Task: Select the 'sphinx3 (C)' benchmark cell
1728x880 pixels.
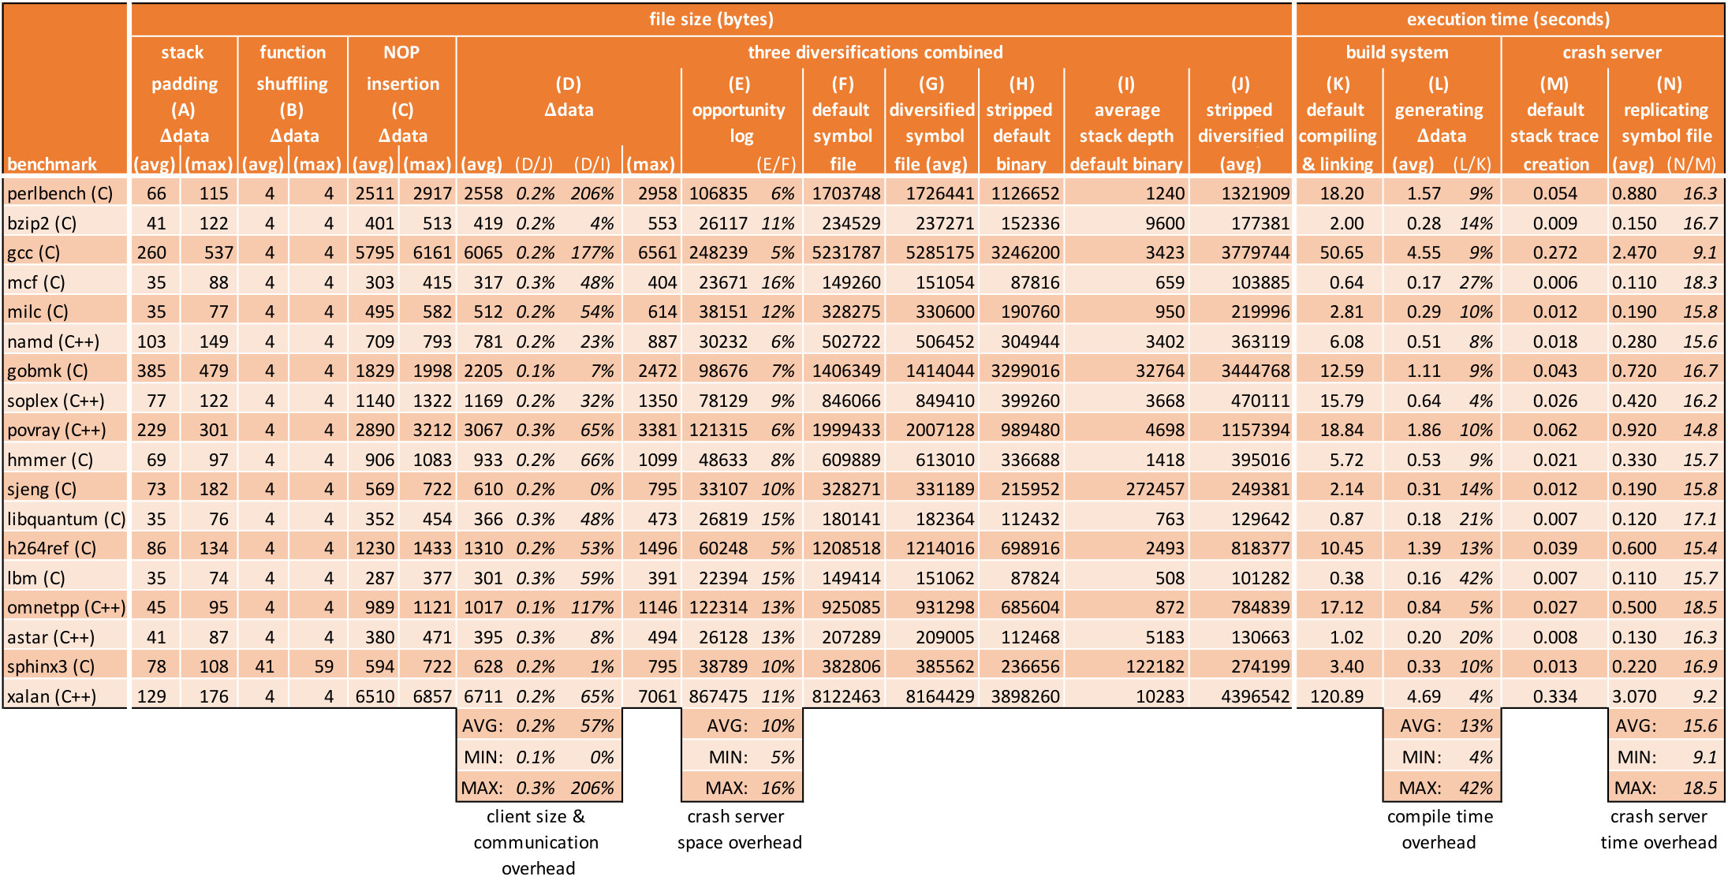Action: click(x=51, y=666)
